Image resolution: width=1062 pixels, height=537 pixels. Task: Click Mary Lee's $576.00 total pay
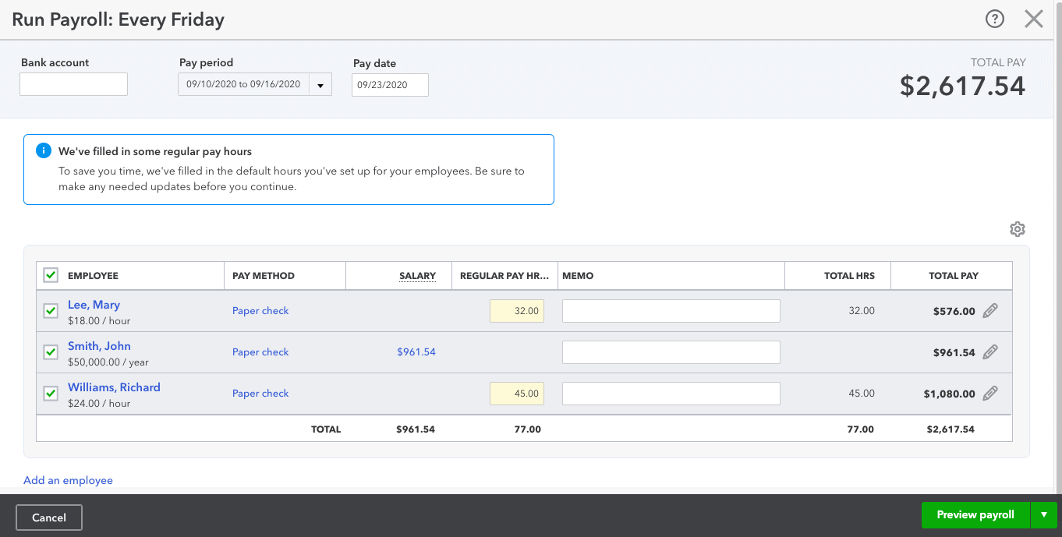pos(954,311)
